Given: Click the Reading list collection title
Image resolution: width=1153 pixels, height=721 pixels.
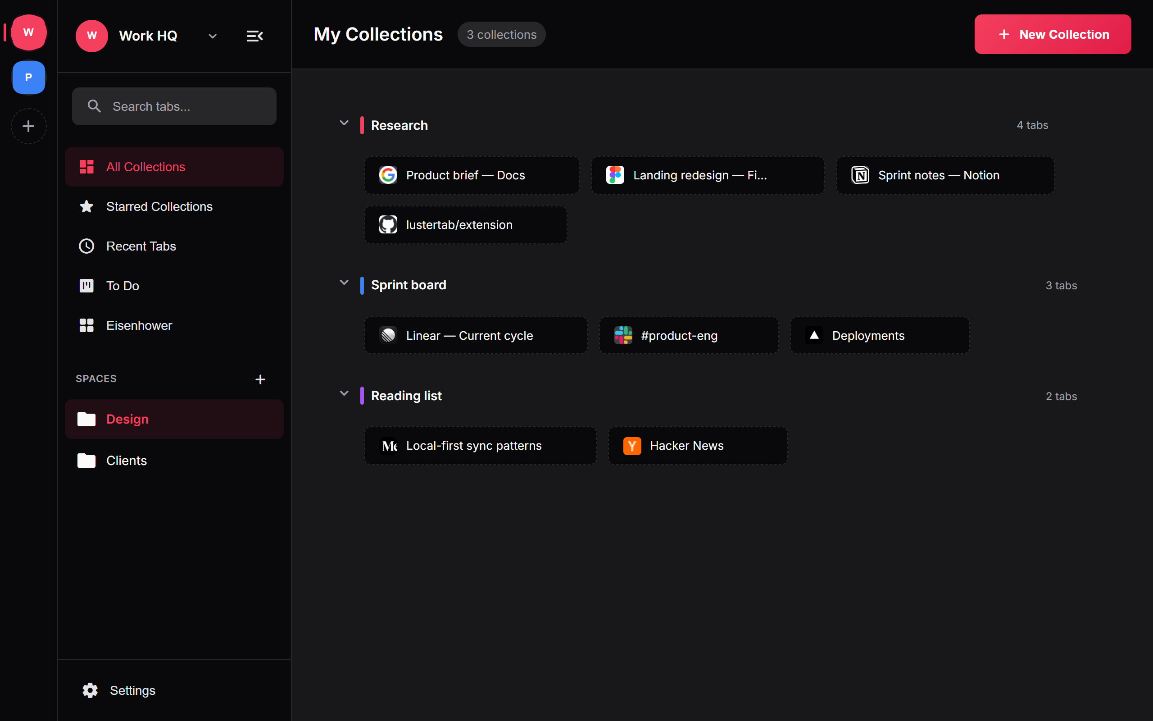Looking at the screenshot, I should point(406,396).
